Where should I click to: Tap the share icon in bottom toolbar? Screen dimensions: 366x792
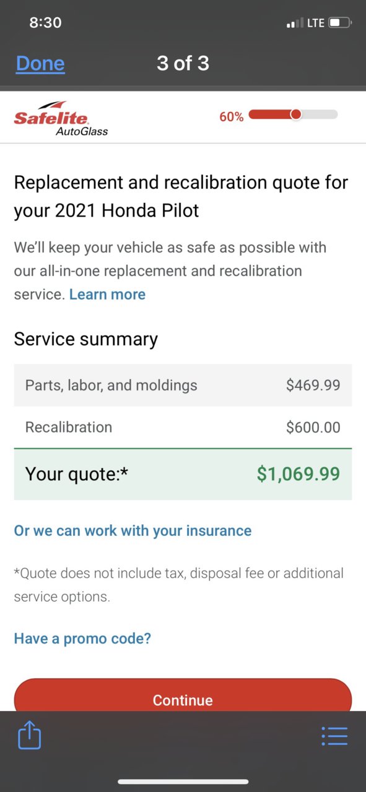[29, 736]
